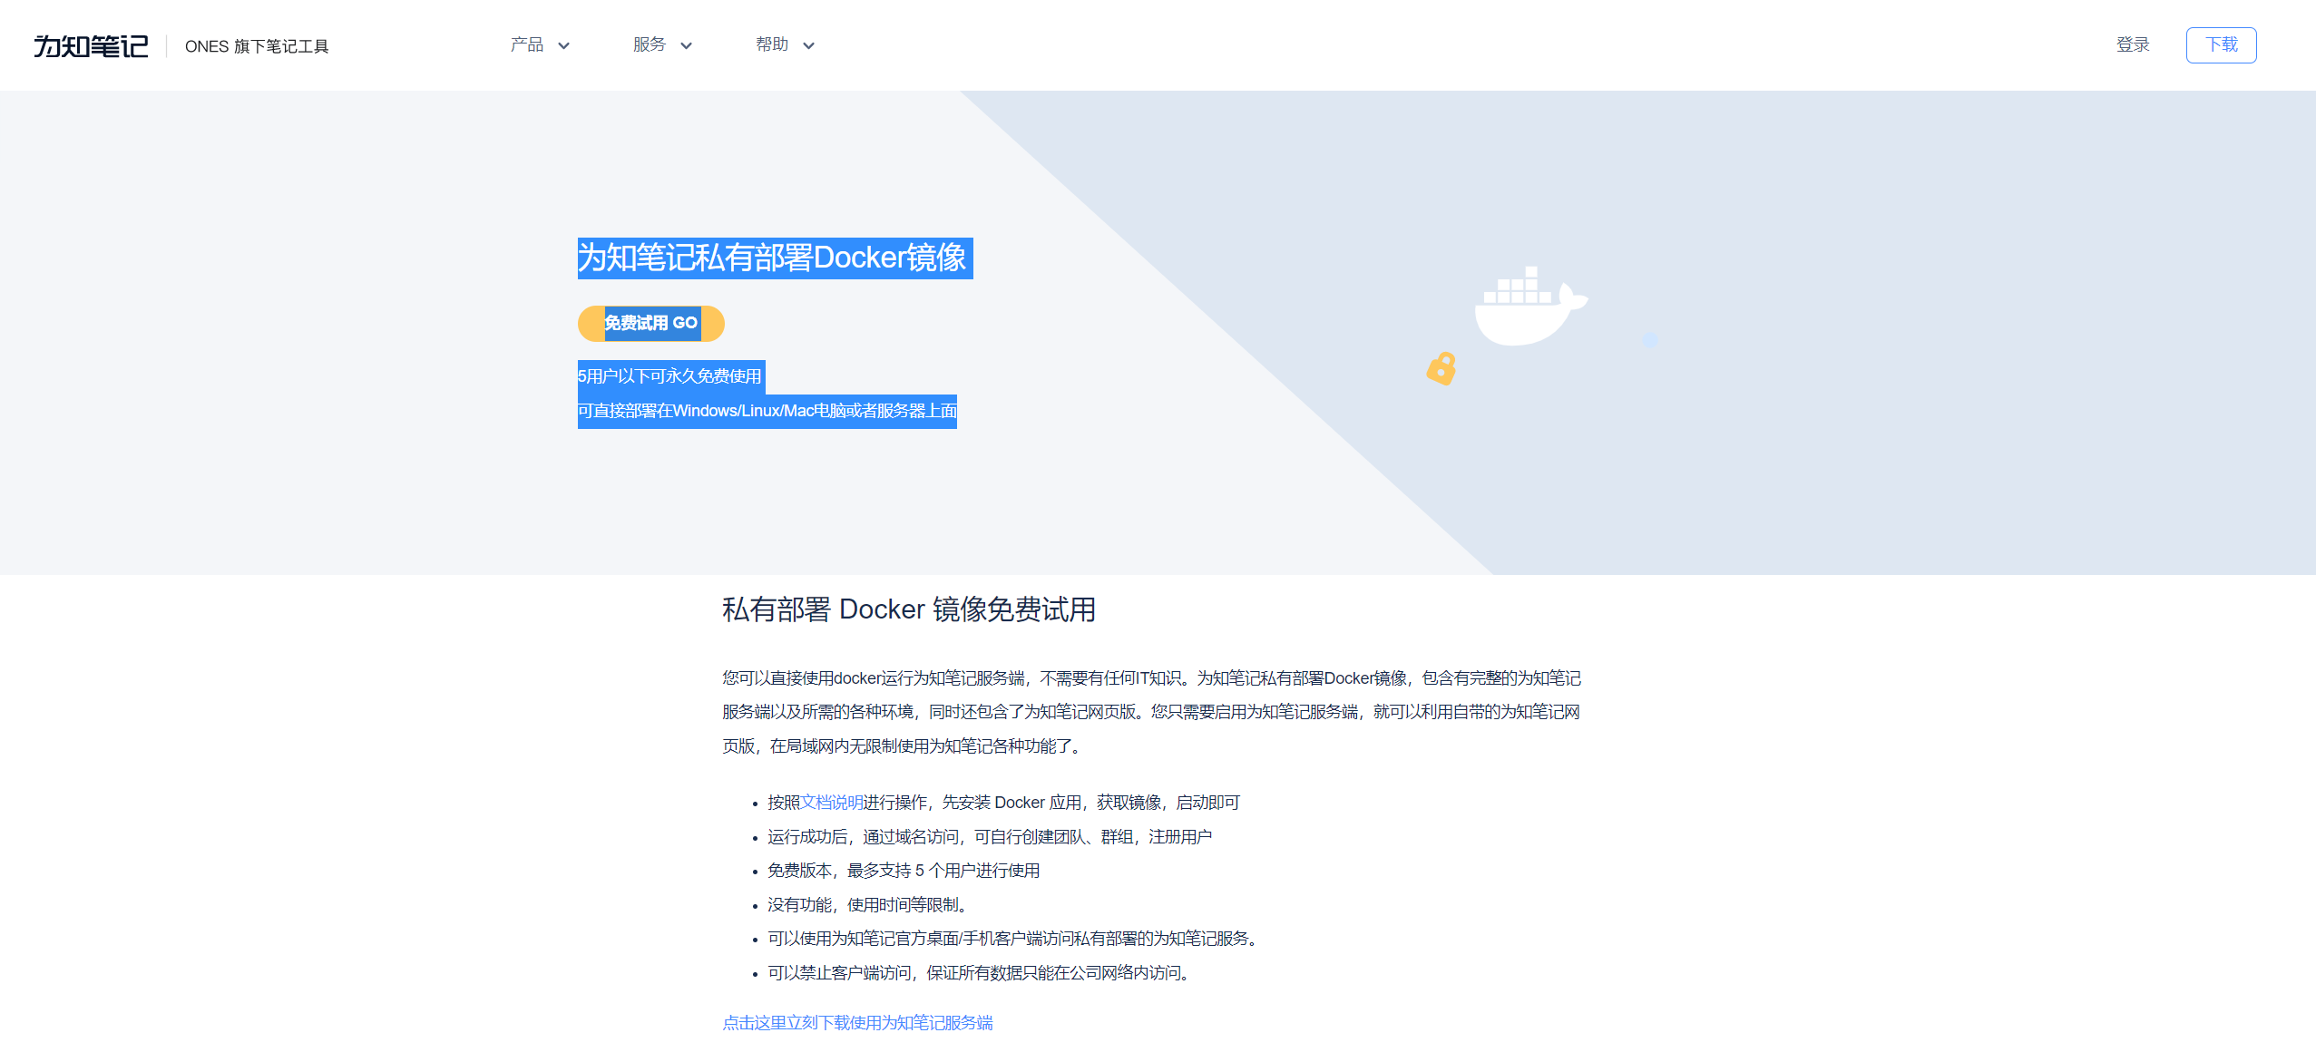Click bullet 可以使用为知笔记官方桌面/手机客户端访问
2316x1062 pixels.
click(x=1015, y=939)
